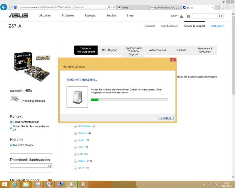Click the taskbar clock and date
The height and width of the screenshot is (188, 235).
point(226,184)
